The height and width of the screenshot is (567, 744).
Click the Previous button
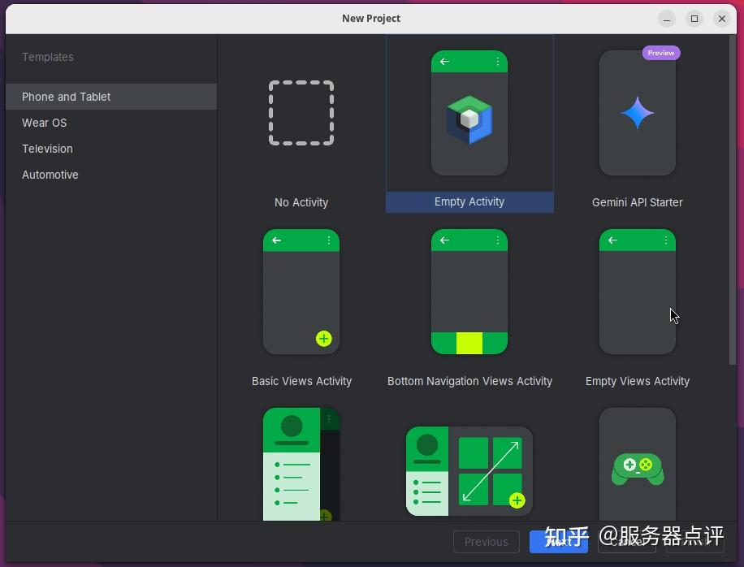pos(486,542)
